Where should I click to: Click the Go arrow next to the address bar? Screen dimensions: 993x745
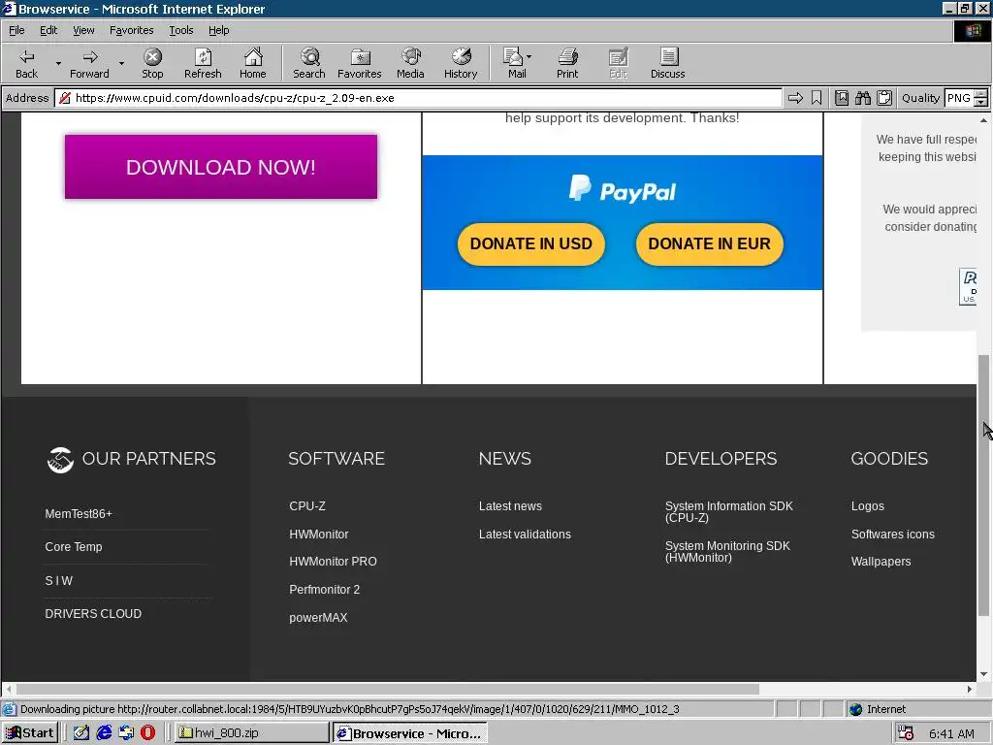(x=795, y=98)
